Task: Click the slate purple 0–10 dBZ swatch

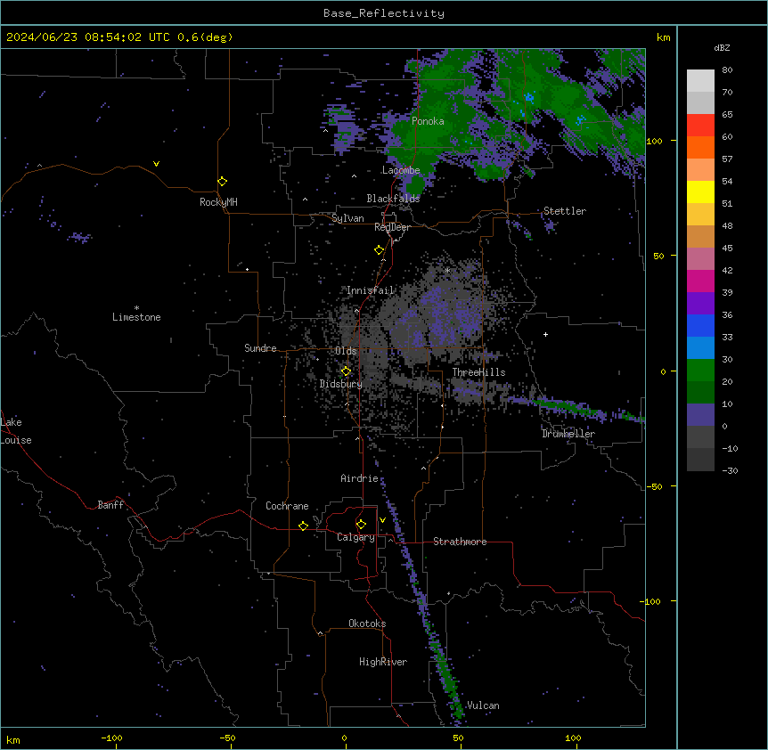Action: [x=700, y=415]
